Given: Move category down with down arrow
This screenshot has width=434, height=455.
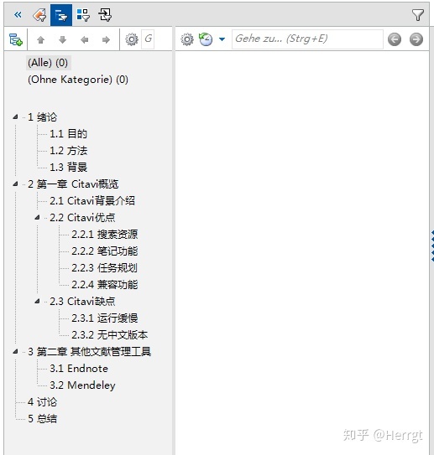Looking at the screenshot, I should click(x=62, y=39).
